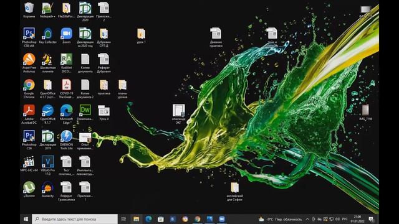Screen dimensions: 399x224
Task: Select the Дневник практики document
Action: (216, 37)
